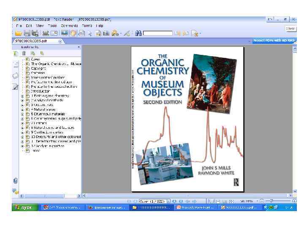Click the document horizontal scrollbar
Image resolution: width=304 pixels, height=228 pixels.
click(x=187, y=195)
